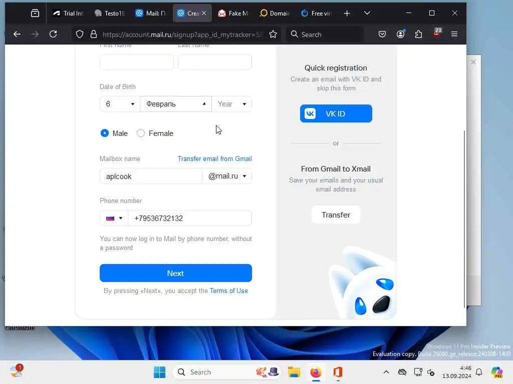Show hidden system tray icons

[386, 372]
